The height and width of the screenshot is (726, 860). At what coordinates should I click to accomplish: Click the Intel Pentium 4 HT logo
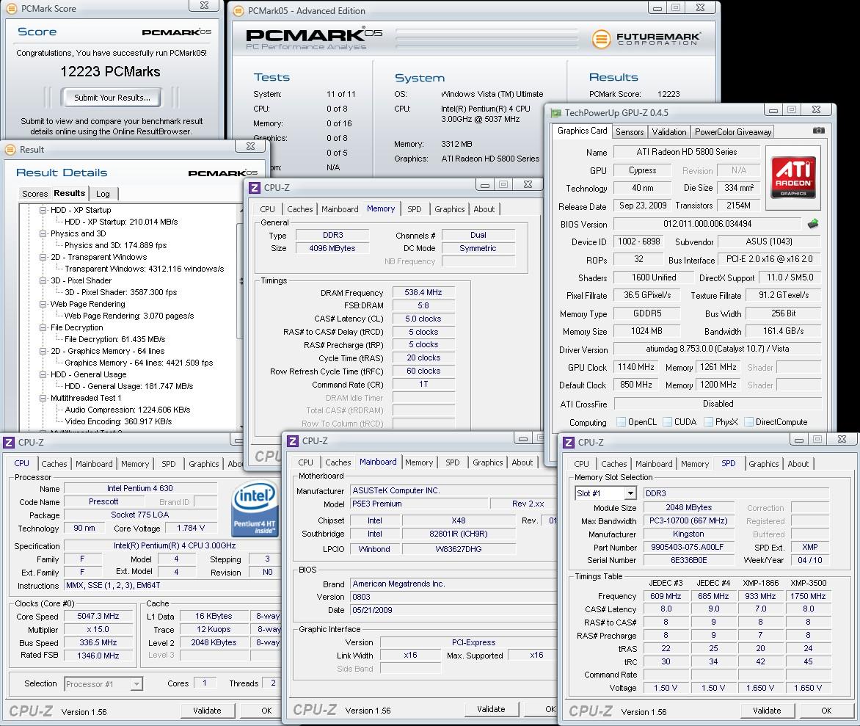tap(255, 509)
